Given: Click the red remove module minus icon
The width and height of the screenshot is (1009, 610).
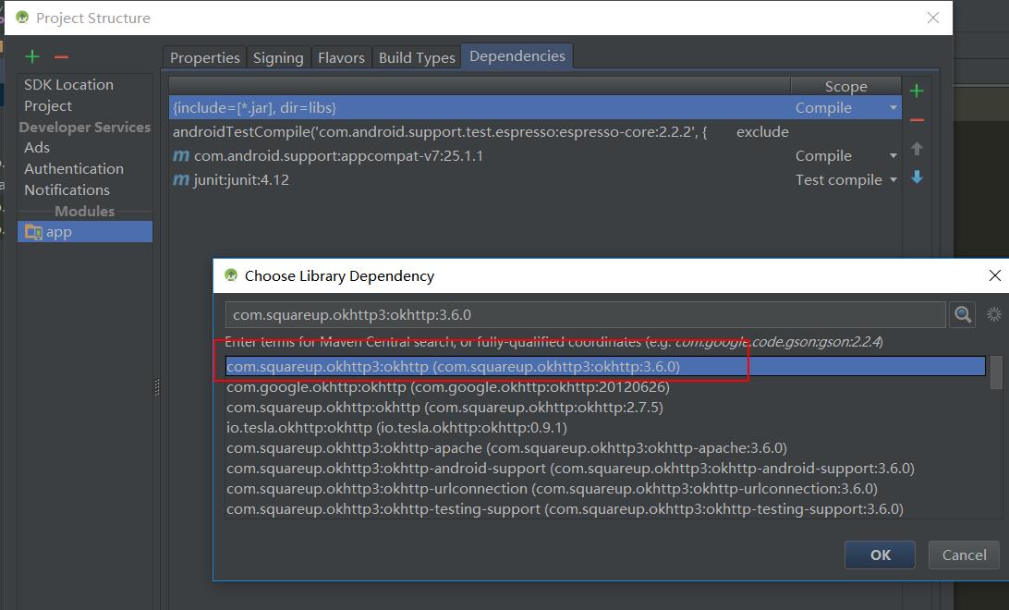Looking at the screenshot, I should tap(61, 57).
